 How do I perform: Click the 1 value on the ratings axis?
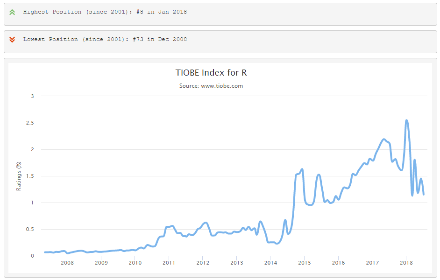click(32, 203)
